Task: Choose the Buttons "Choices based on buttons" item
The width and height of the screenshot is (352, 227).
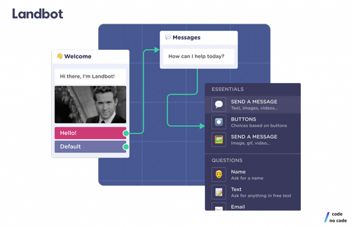Action: pyautogui.click(x=253, y=122)
